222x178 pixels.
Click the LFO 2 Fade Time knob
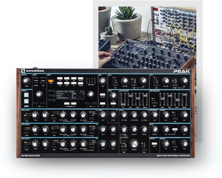click(166, 81)
